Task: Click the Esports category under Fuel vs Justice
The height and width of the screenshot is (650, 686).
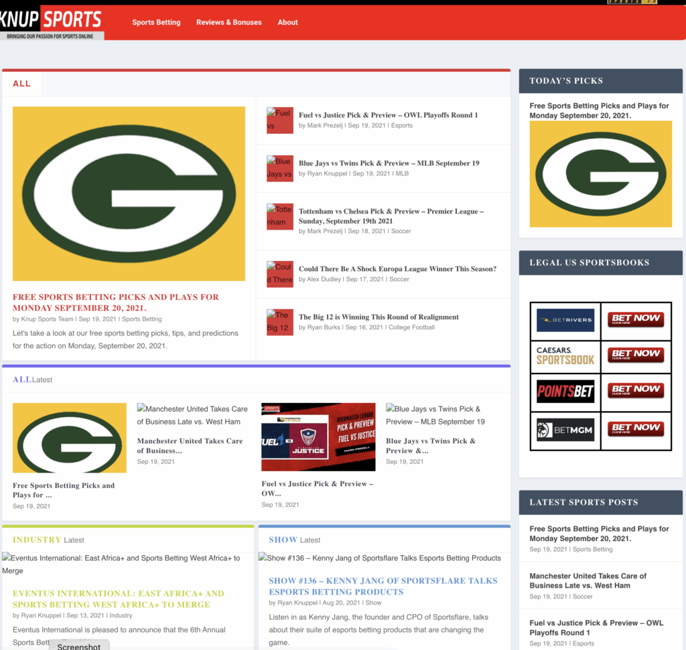Action: (x=402, y=125)
